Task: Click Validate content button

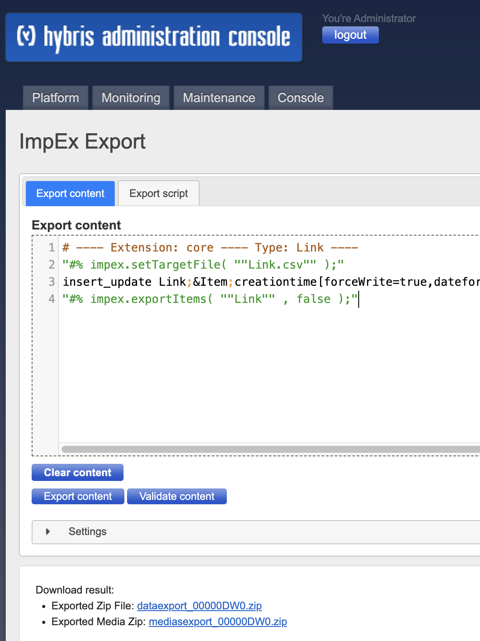Action: 177,496
